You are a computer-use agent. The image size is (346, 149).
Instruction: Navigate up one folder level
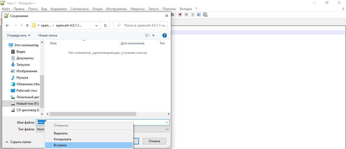click(x=27, y=25)
